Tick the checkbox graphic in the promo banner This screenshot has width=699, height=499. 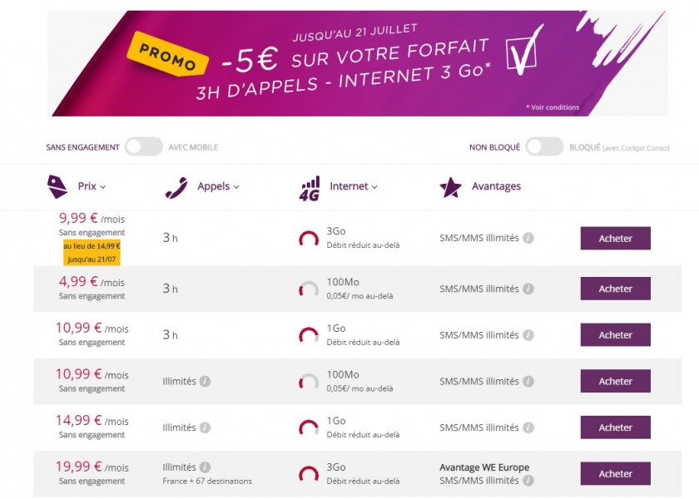coord(523,52)
